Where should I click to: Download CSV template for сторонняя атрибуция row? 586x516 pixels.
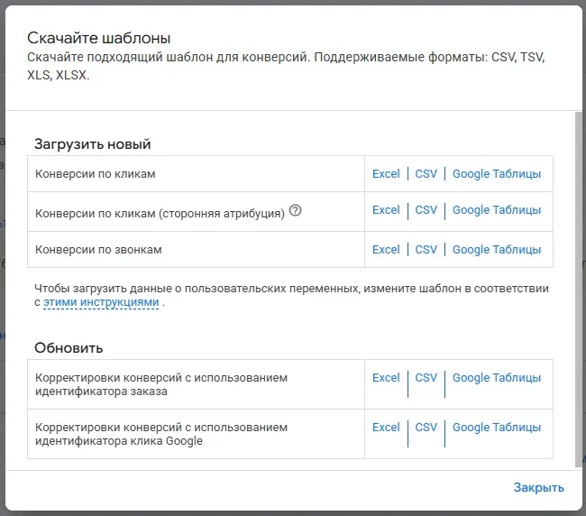[426, 210]
